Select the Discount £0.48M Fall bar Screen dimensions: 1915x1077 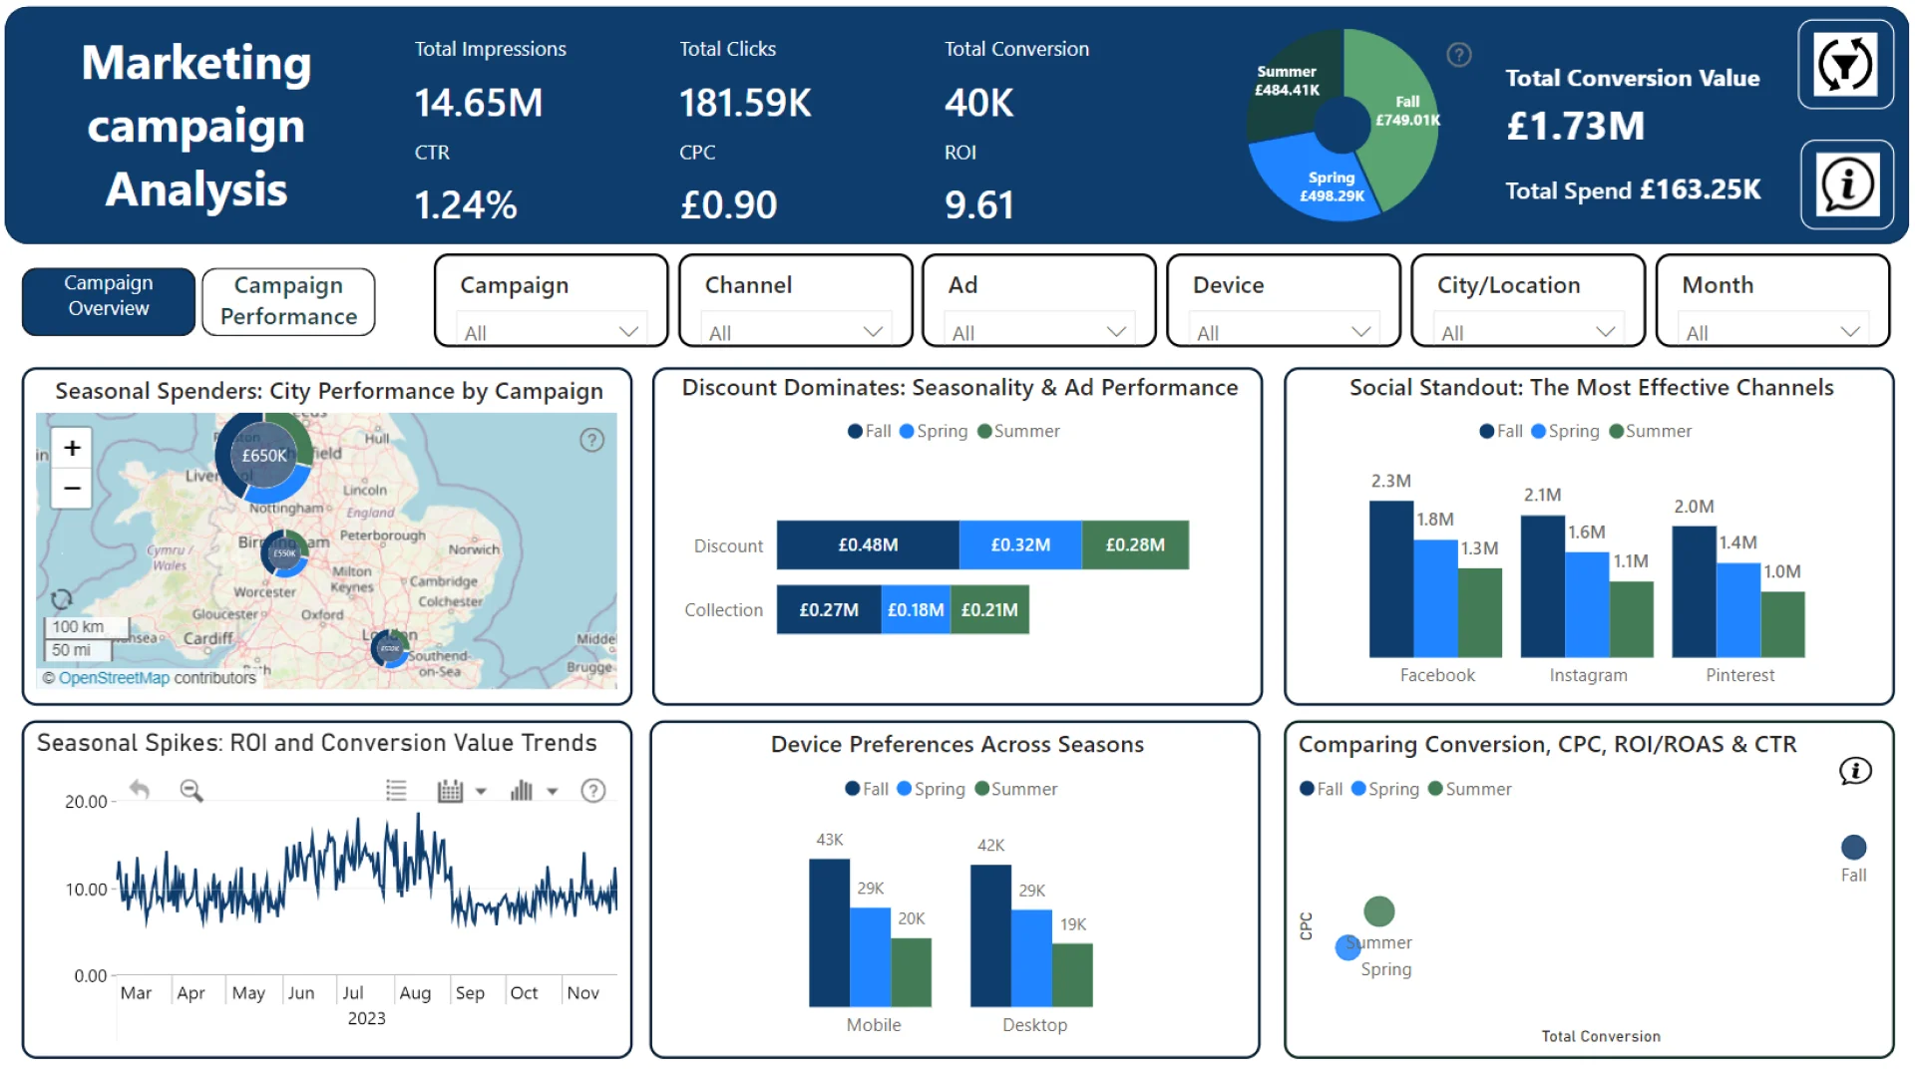click(x=868, y=544)
